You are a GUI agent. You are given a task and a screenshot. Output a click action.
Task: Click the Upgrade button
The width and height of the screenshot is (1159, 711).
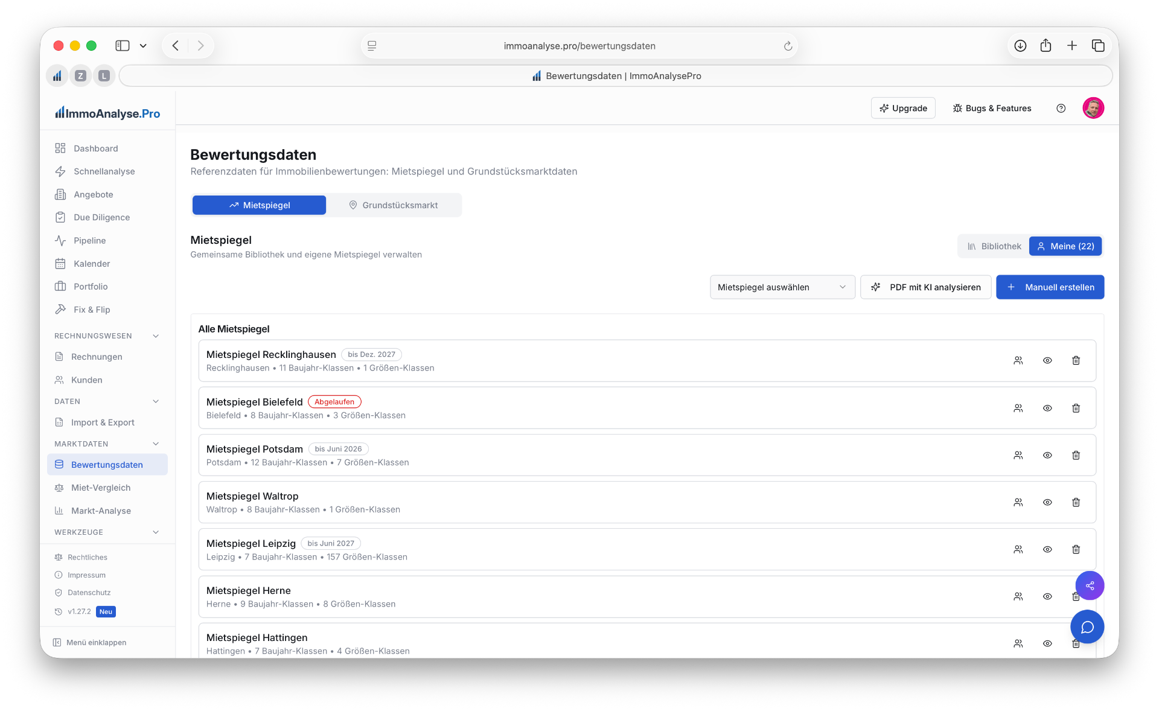pos(903,108)
